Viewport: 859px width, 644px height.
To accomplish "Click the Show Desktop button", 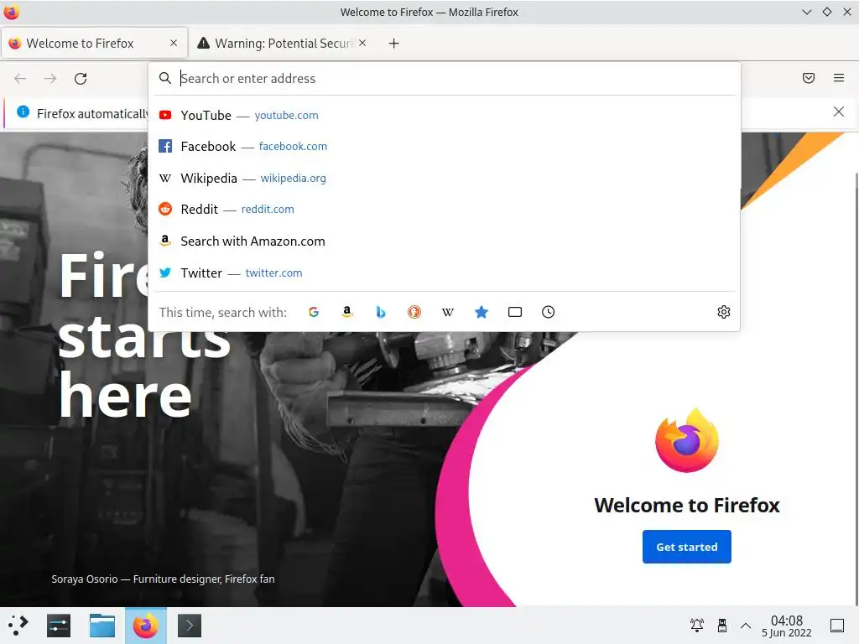I will (837, 626).
